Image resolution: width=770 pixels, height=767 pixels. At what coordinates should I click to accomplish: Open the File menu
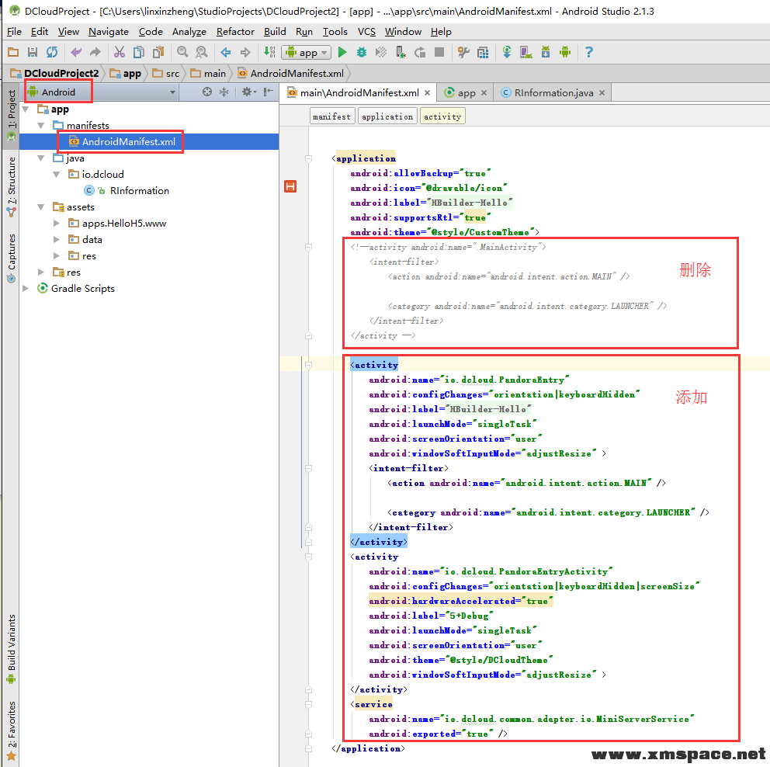14,31
